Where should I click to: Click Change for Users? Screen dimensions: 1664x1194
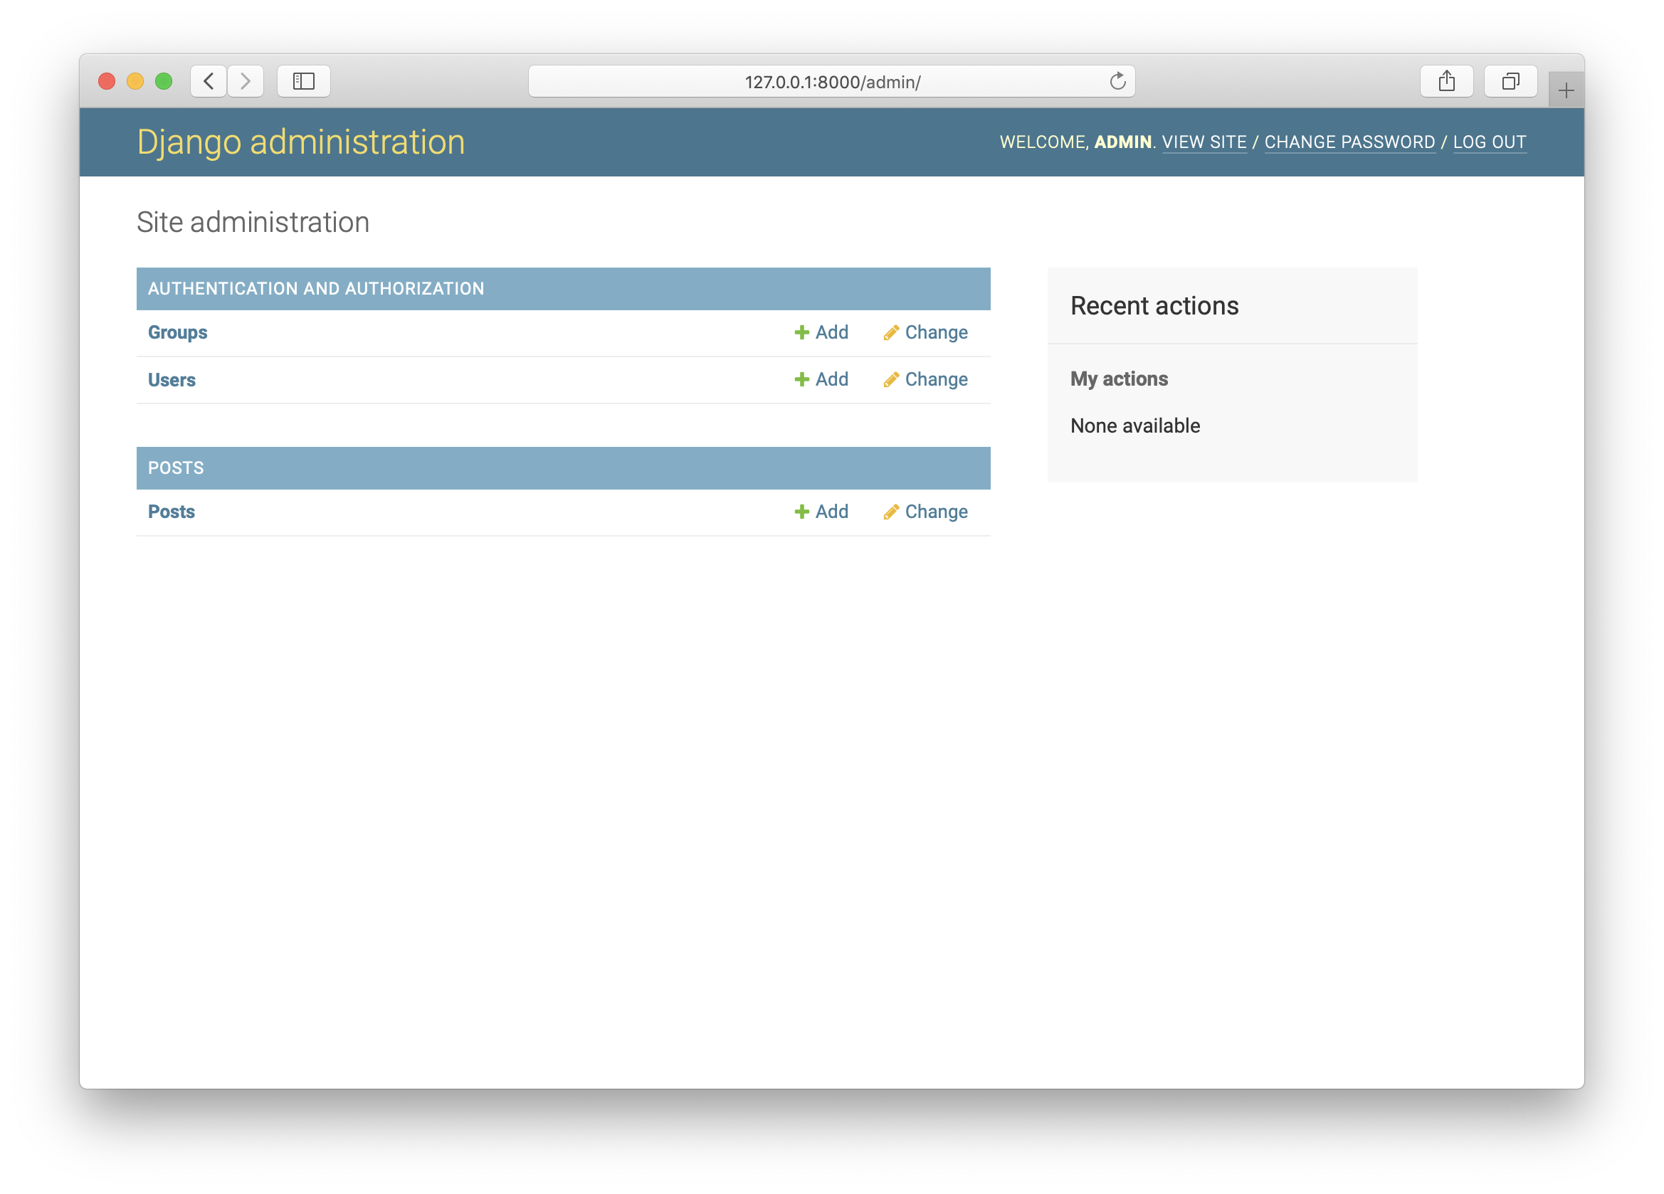point(925,379)
